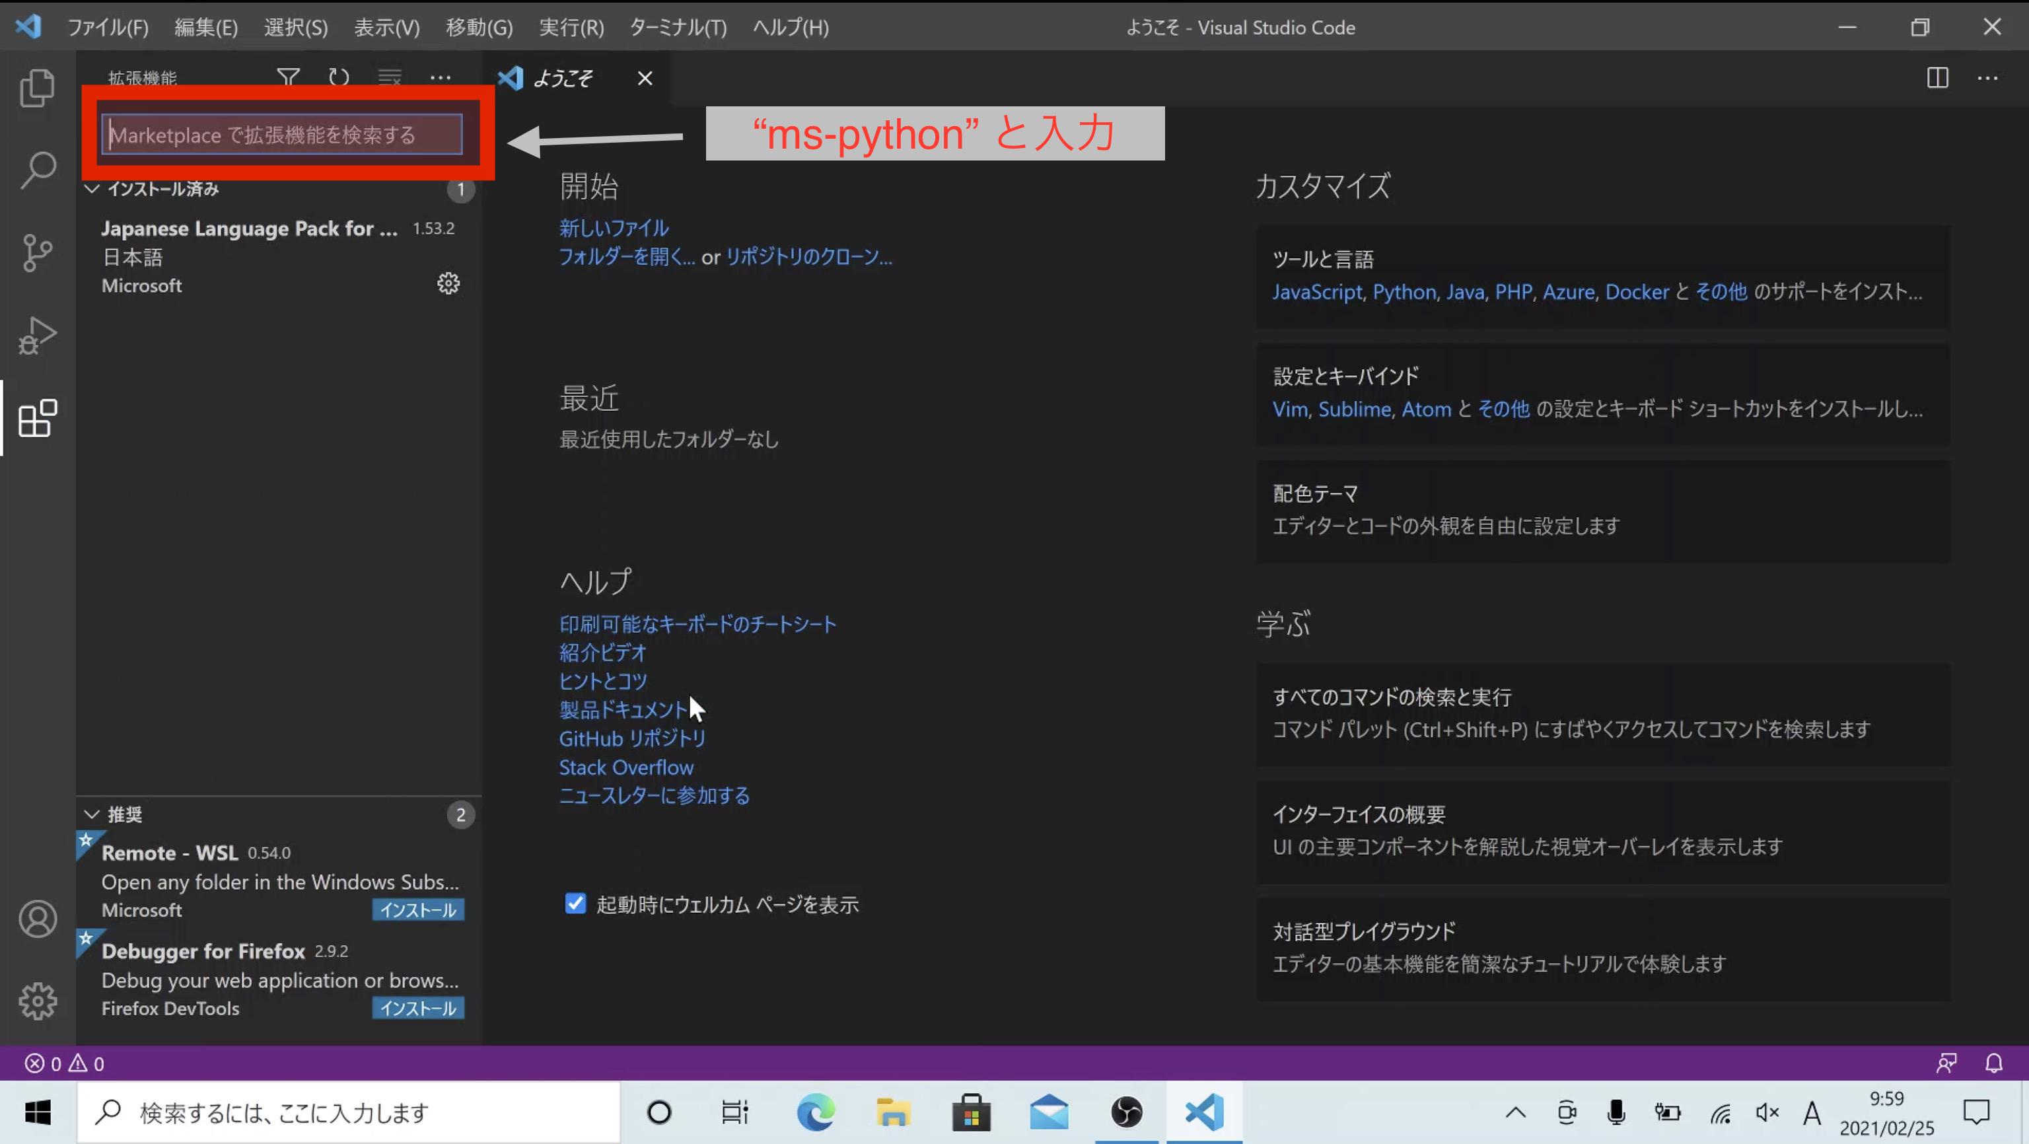This screenshot has width=2029, height=1144.
Task: Open File Explorer from taskbar
Action: (x=892, y=1112)
